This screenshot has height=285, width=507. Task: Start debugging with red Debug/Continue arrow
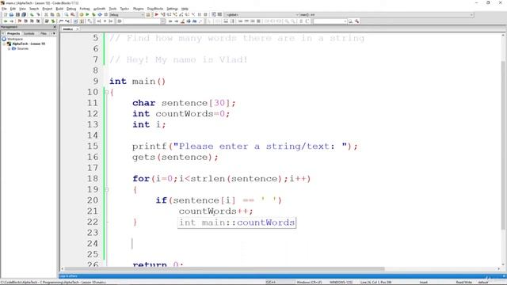tap(157, 14)
